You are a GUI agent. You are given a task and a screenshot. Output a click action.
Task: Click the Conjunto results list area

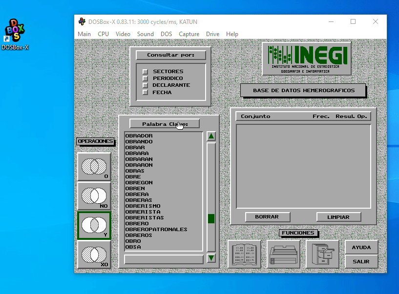click(303, 166)
